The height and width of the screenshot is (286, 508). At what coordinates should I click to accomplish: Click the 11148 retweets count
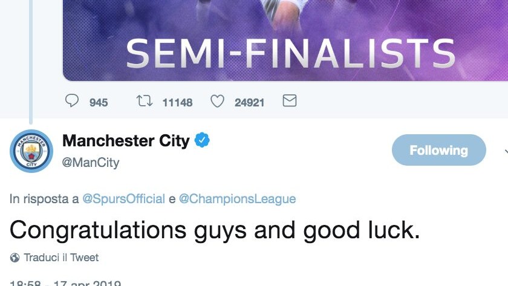[x=177, y=103]
